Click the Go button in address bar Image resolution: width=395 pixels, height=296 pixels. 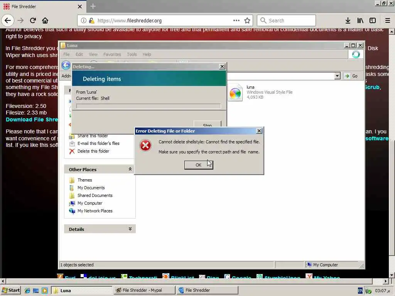(351, 76)
